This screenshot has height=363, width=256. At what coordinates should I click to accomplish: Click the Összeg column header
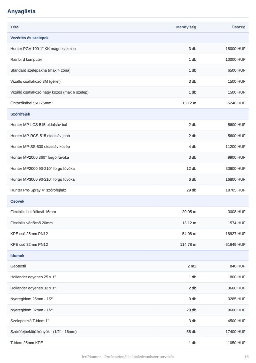pos(238,27)
